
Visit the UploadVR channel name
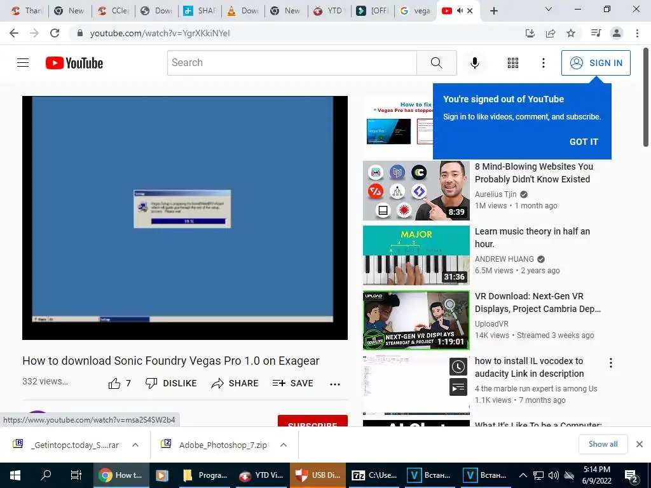(491, 323)
